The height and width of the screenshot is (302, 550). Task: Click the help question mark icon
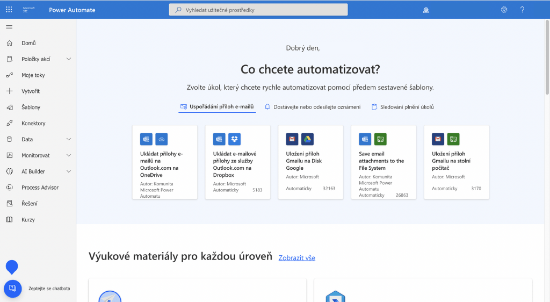click(x=522, y=10)
